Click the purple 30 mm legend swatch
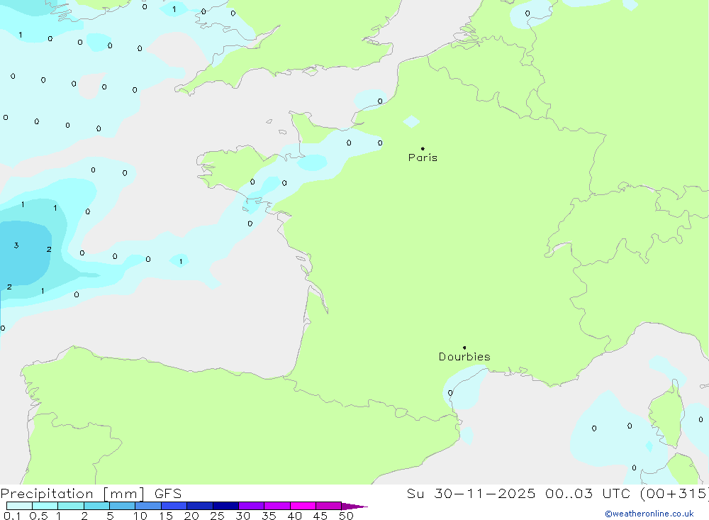This screenshot has width=709, height=520. coord(252,506)
